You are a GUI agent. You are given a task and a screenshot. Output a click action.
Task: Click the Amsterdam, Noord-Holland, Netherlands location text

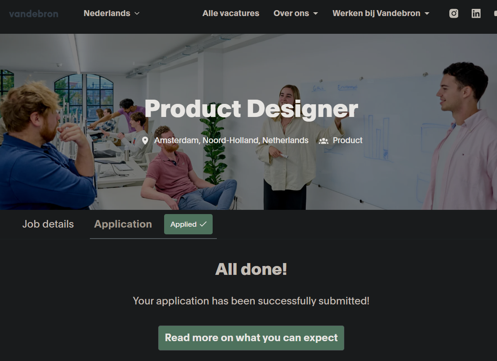pyautogui.click(x=231, y=140)
